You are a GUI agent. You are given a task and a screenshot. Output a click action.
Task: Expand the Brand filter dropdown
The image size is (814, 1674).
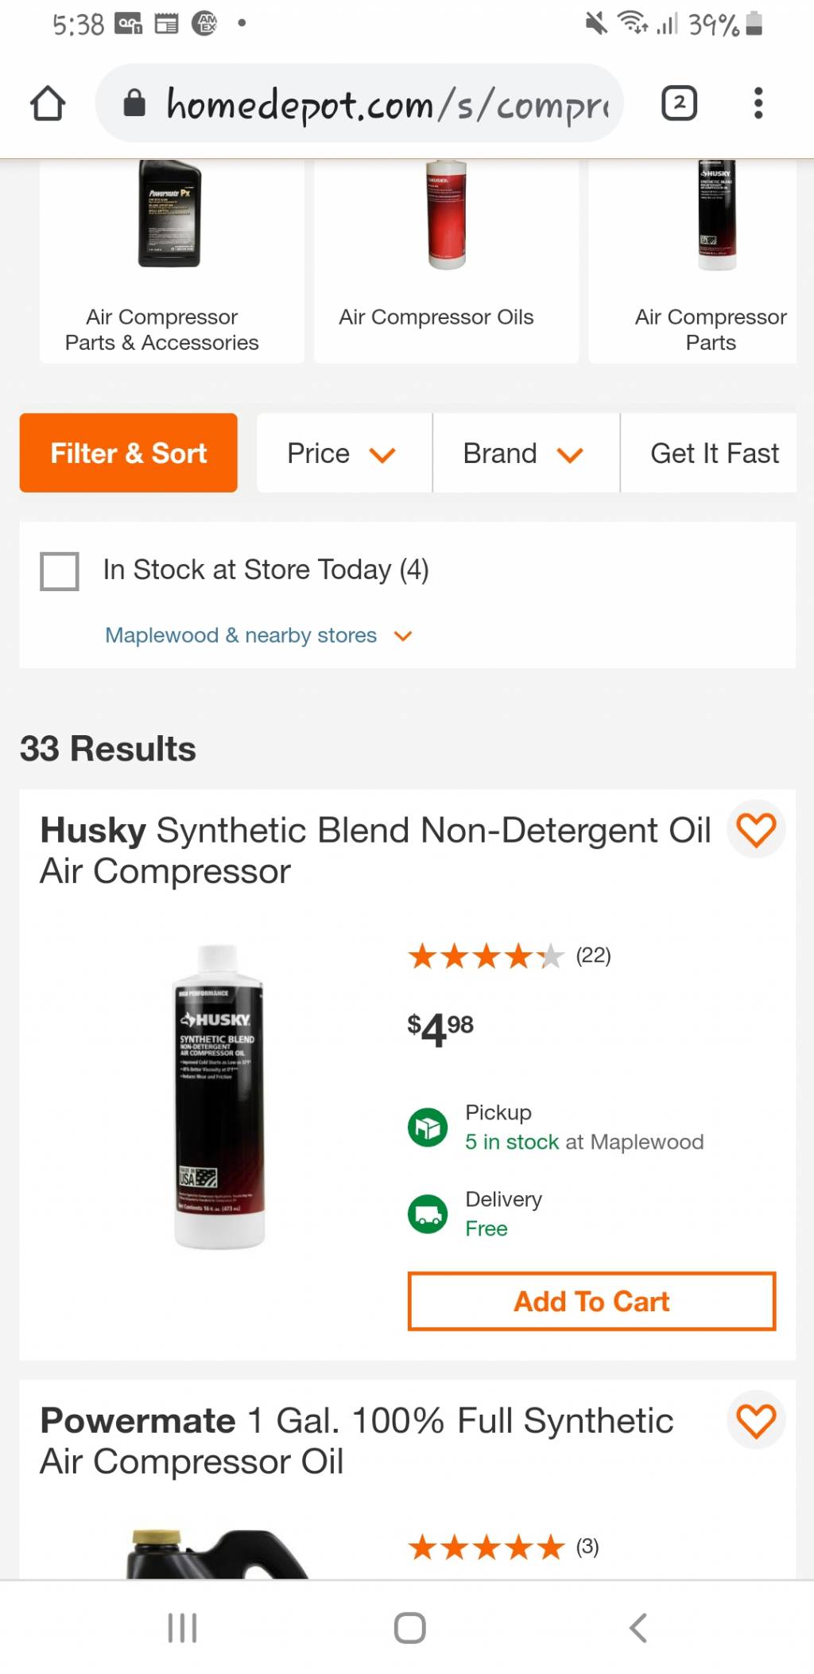526,453
